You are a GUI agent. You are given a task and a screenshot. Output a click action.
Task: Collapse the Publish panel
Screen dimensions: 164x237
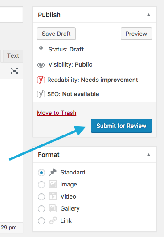pyautogui.click(x=149, y=15)
